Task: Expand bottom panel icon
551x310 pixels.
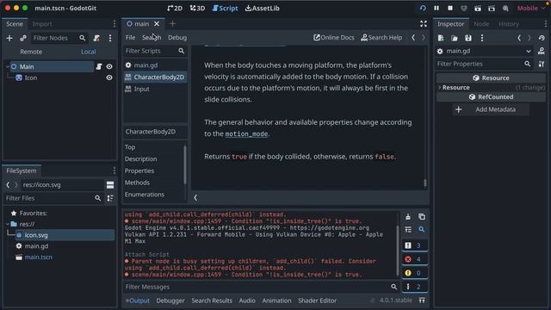Action: pyautogui.click(x=422, y=301)
